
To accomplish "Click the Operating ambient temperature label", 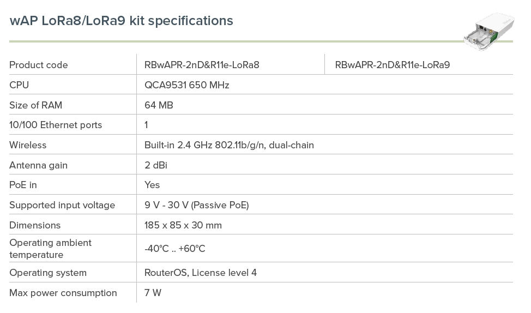I will click(x=50, y=249).
